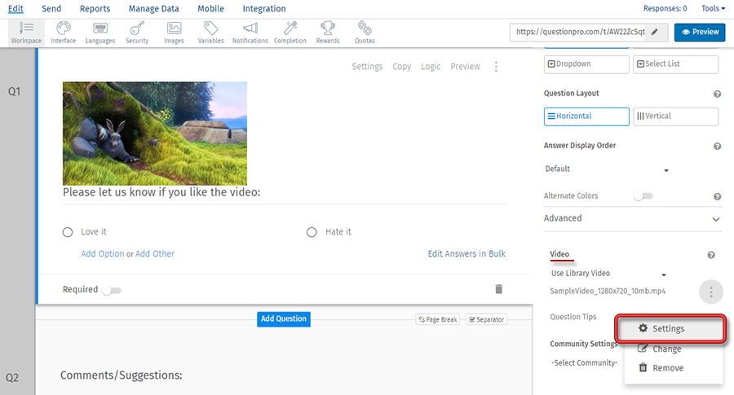Open the Interface palette icon
The width and height of the screenshot is (734, 395).
[x=63, y=33]
